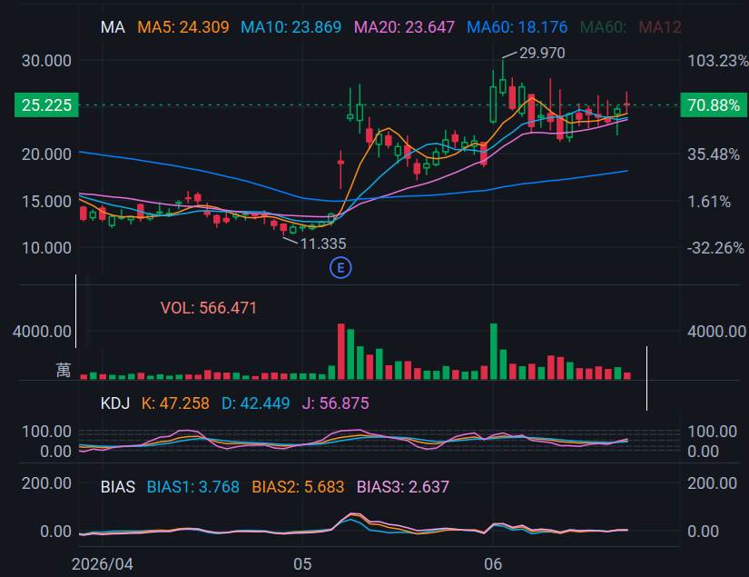This screenshot has width=749, height=577.
Task: Click the 1.61% percentage axis label
Action: click(709, 201)
